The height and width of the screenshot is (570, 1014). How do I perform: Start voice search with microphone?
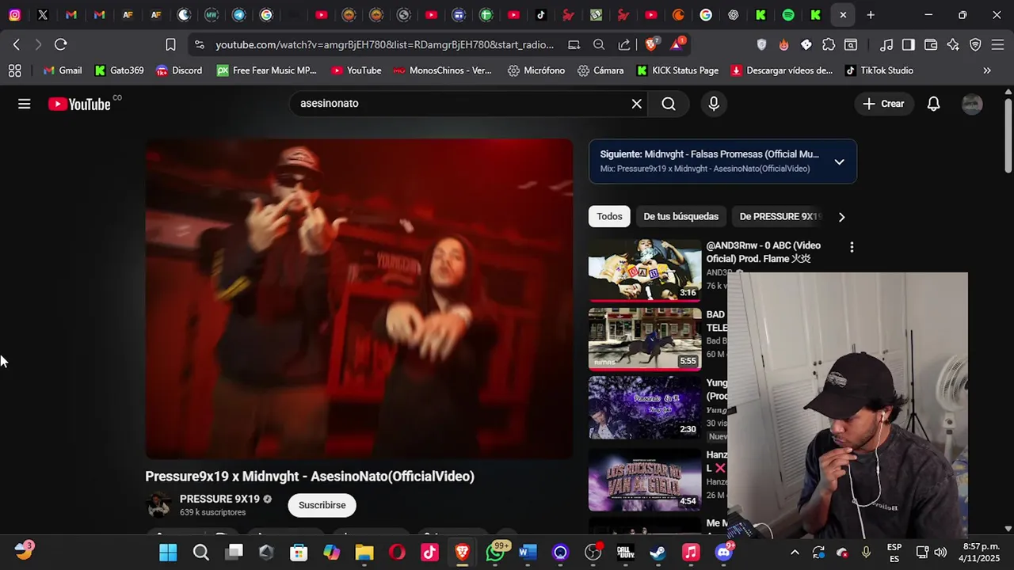point(714,104)
